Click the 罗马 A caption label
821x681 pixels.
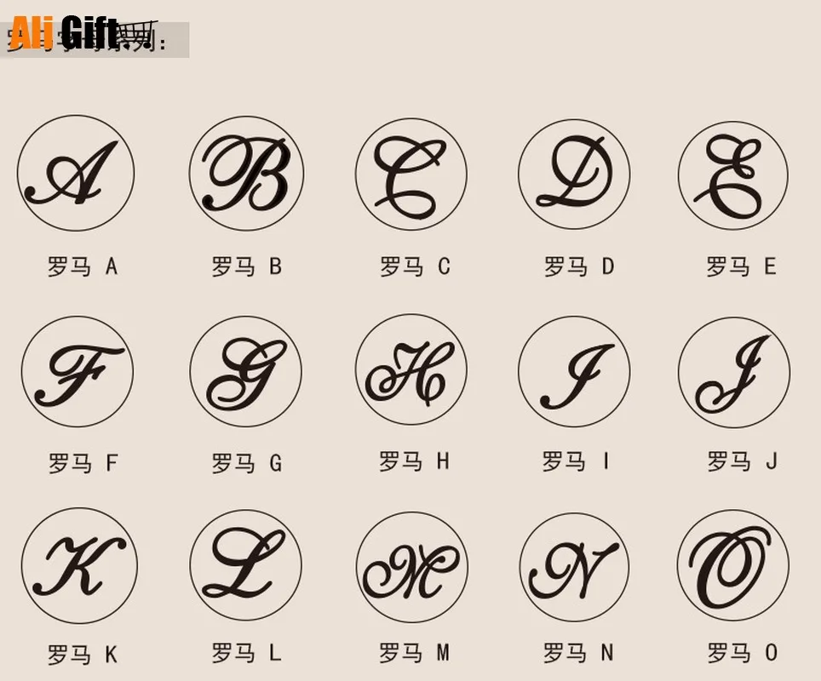click(x=83, y=266)
